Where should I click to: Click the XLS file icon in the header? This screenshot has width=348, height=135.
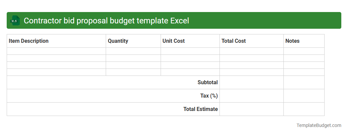[15, 21]
